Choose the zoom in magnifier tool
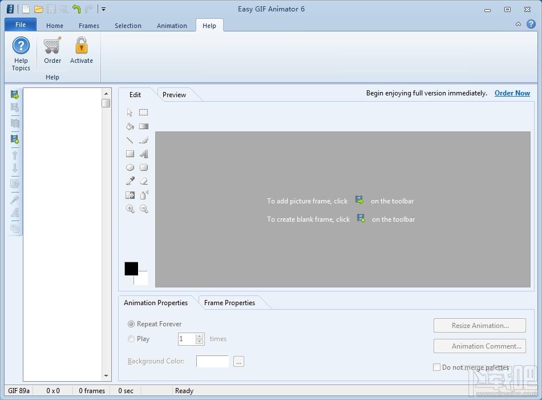 point(130,209)
